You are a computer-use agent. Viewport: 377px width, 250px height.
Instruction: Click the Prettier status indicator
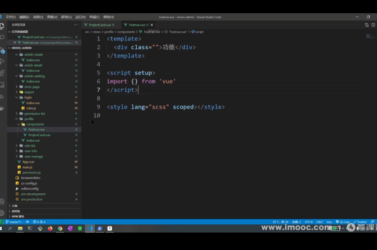click(x=360, y=222)
